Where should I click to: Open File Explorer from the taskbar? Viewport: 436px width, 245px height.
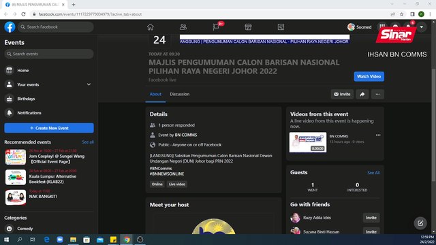pyautogui.click(x=73, y=240)
